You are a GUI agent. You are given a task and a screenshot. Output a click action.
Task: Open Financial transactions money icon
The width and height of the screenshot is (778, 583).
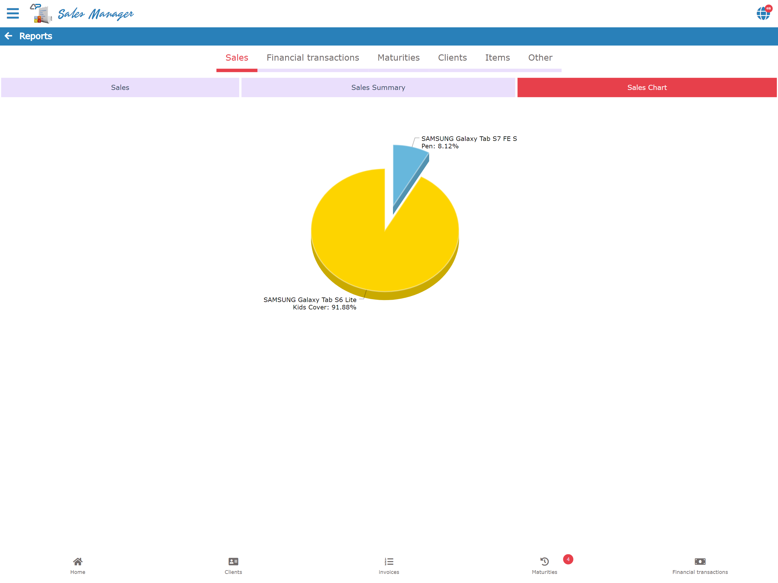700,561
